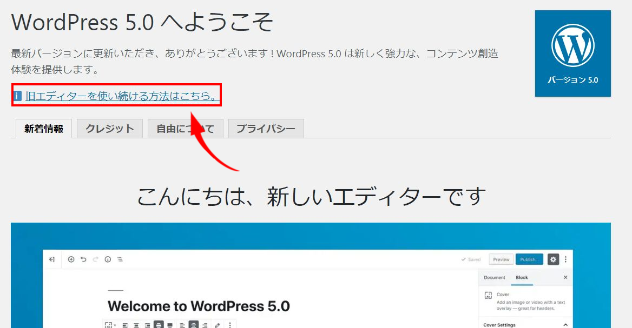Click the exit arrow icon in the editor toolbar
Viewport: 632px width, 328px height.
(x=51, y=259)
